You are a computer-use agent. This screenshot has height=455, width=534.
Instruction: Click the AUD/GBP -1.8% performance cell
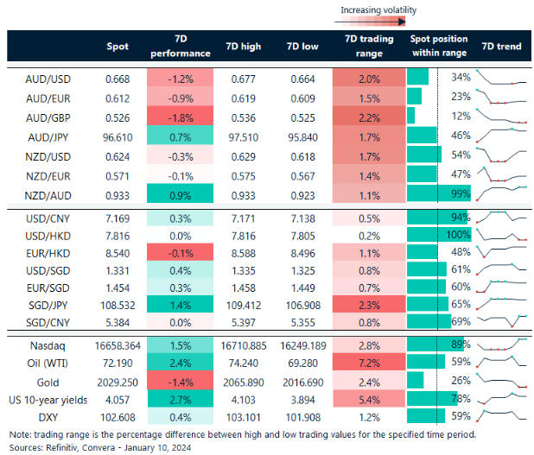(x=180, y=117)
